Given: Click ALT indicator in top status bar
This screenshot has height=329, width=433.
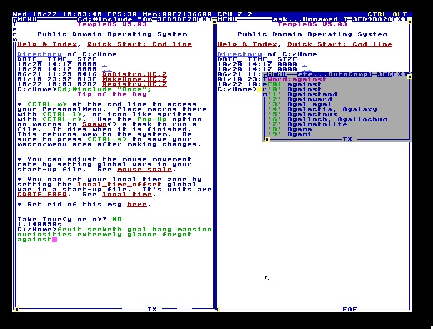Looking at the screenshot, I should (x=400, y=14).
